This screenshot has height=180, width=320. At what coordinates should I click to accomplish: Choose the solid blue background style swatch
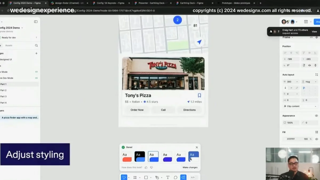tap(194, 157)
